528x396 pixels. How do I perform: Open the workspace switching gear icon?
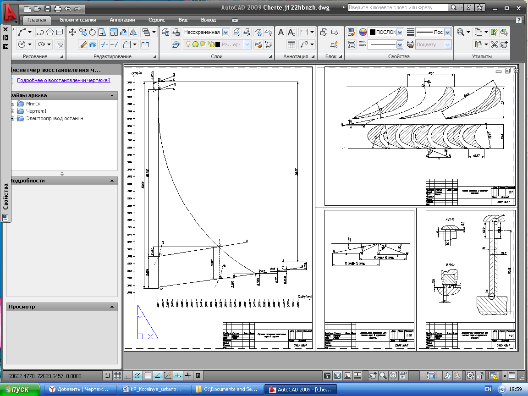[x=470, y=375]
